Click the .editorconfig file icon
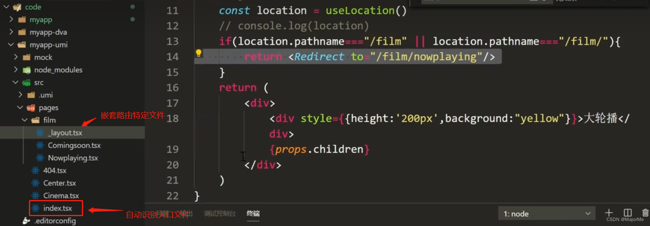 click(x=26, y=221)
